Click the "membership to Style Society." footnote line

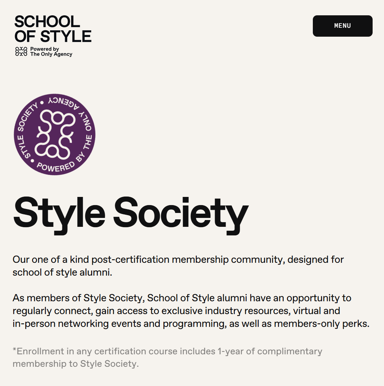(75, 364)
